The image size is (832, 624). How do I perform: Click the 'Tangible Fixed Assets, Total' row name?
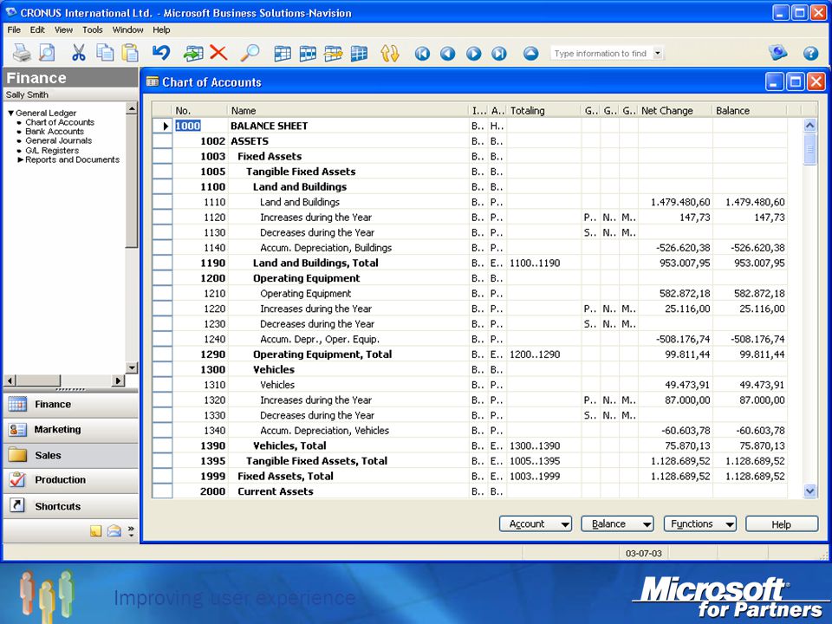[317, 460]
